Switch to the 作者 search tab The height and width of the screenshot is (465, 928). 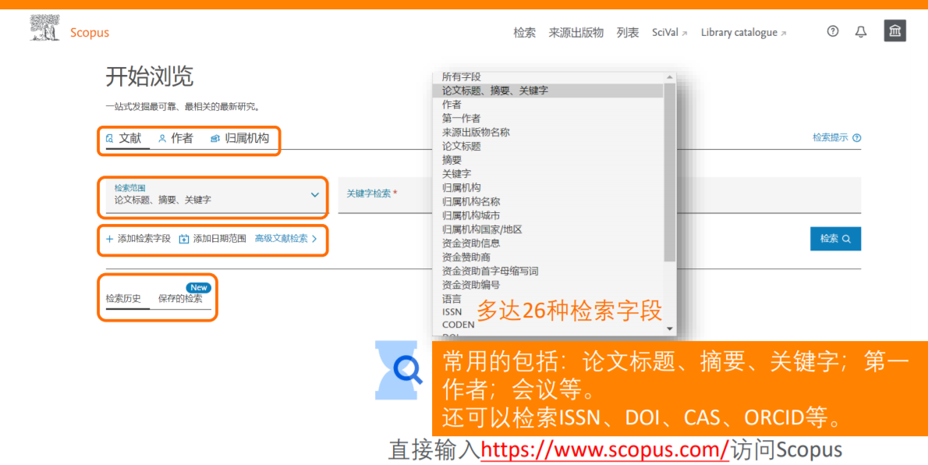tap(175, 139)
